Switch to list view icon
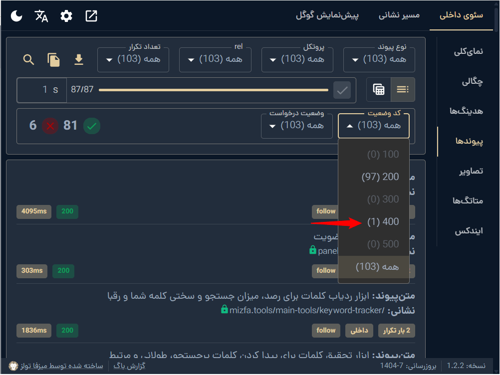 coord(403,90)
